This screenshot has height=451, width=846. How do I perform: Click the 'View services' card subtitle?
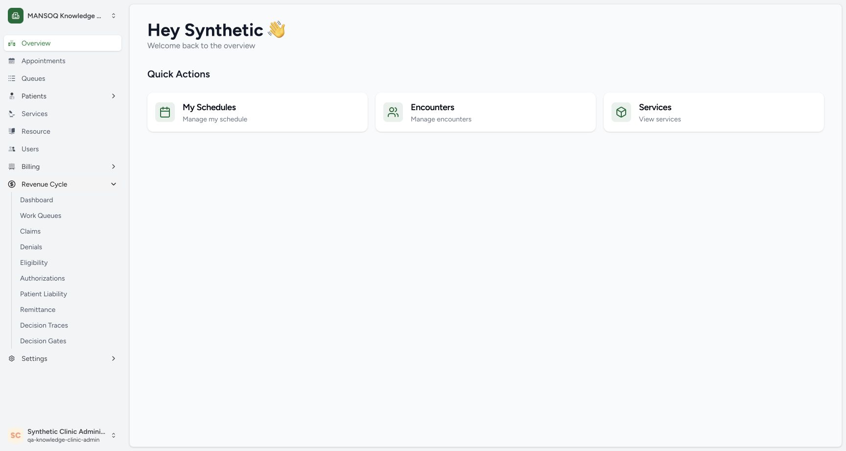[659, 119]
